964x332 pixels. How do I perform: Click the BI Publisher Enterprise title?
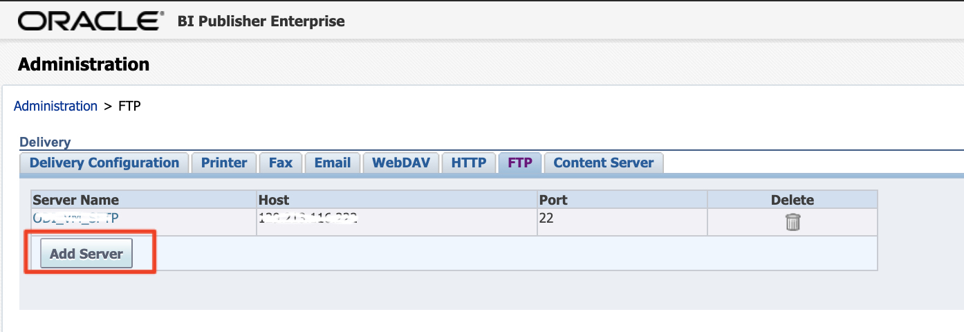261,21
